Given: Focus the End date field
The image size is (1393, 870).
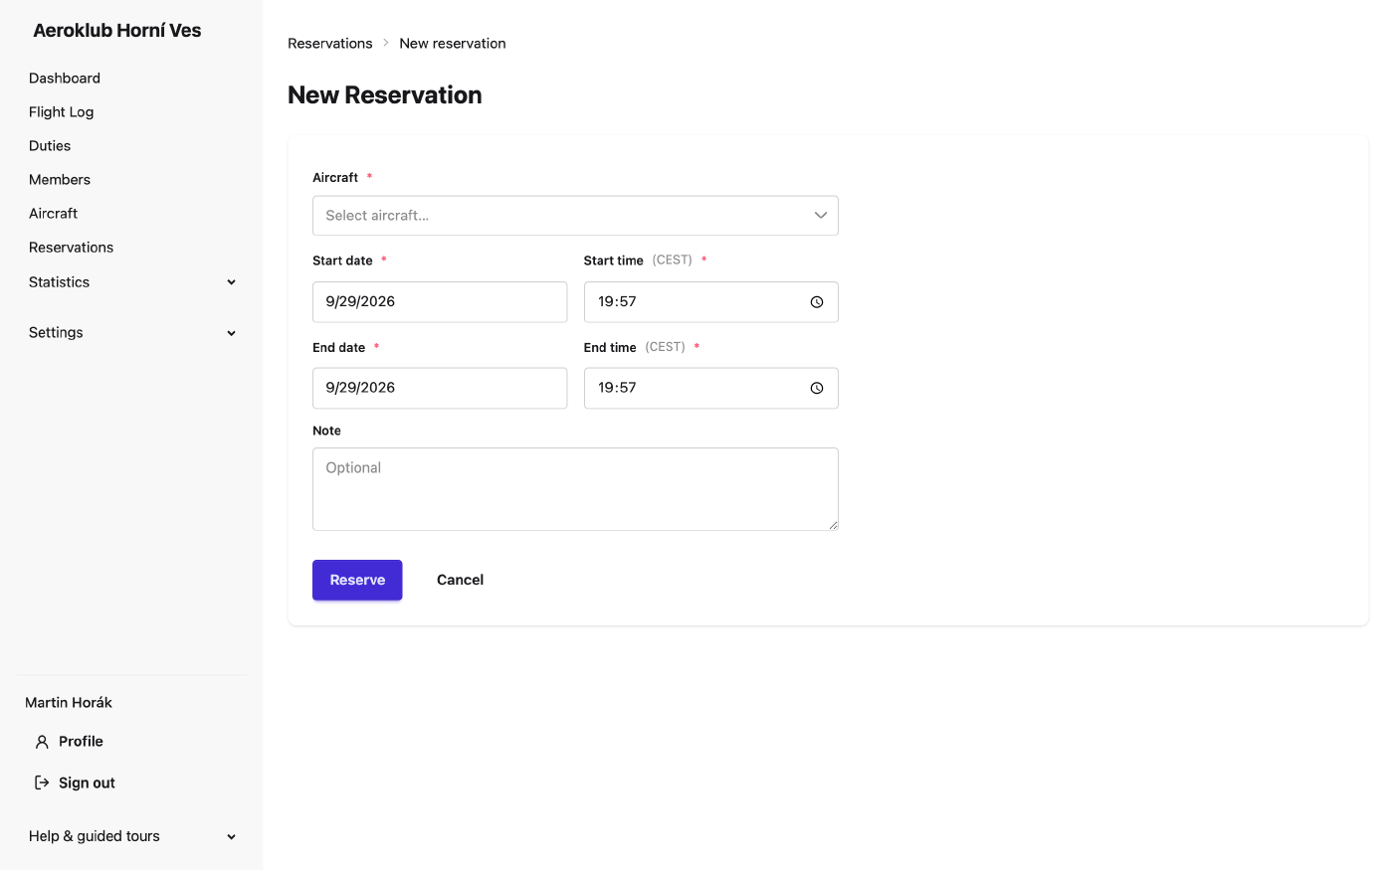Looking at the screenshot, I should coord(440,389).
